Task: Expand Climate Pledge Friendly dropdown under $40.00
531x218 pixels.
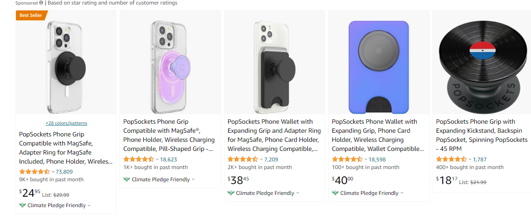Action: 402,193
